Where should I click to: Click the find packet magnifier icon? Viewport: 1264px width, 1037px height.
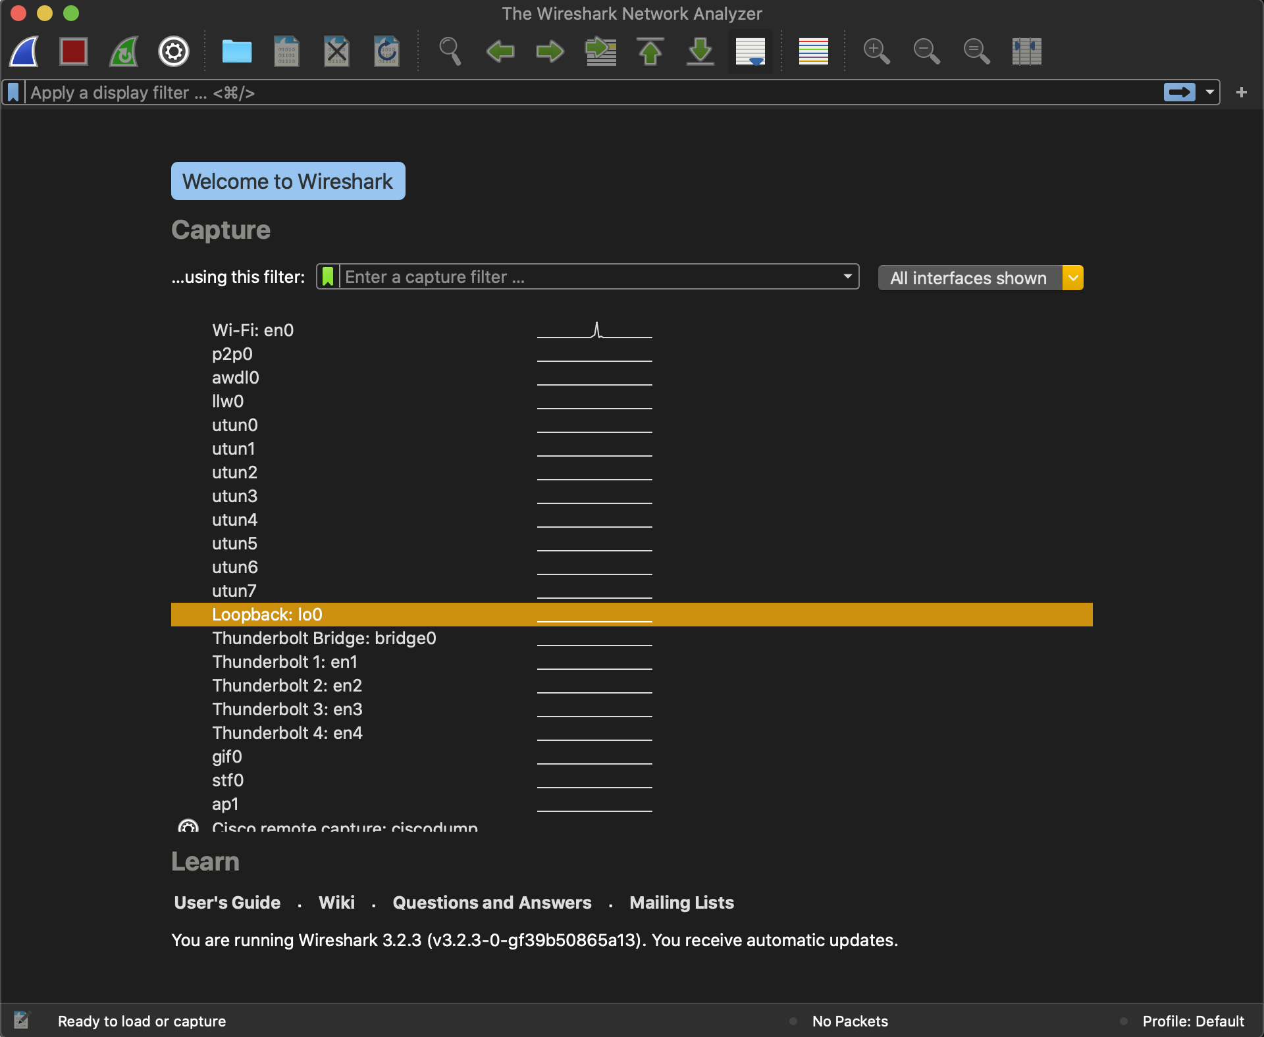450,51
